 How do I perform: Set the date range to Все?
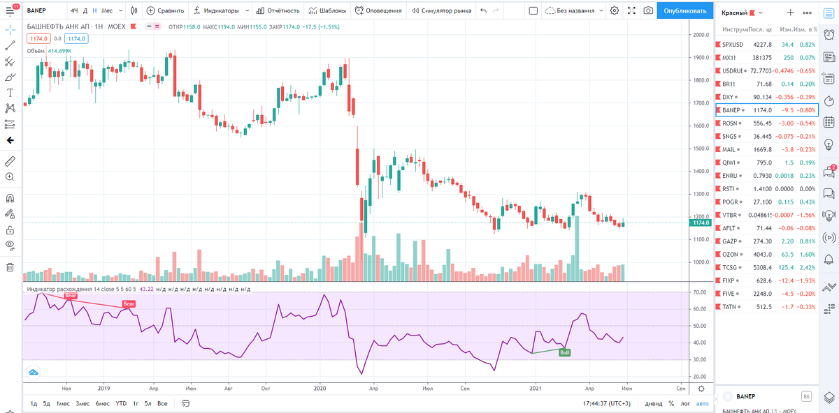coord(162,403)
